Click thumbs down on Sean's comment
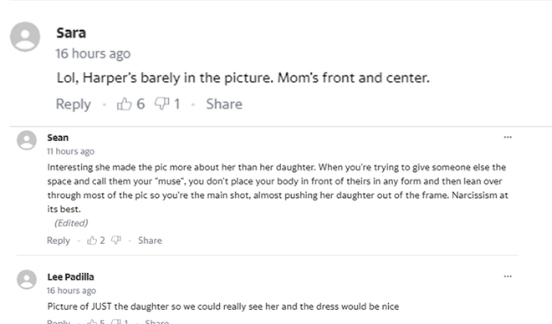Image resolution: width=552 pixels, height=324 pixels. tap(116, 240)
